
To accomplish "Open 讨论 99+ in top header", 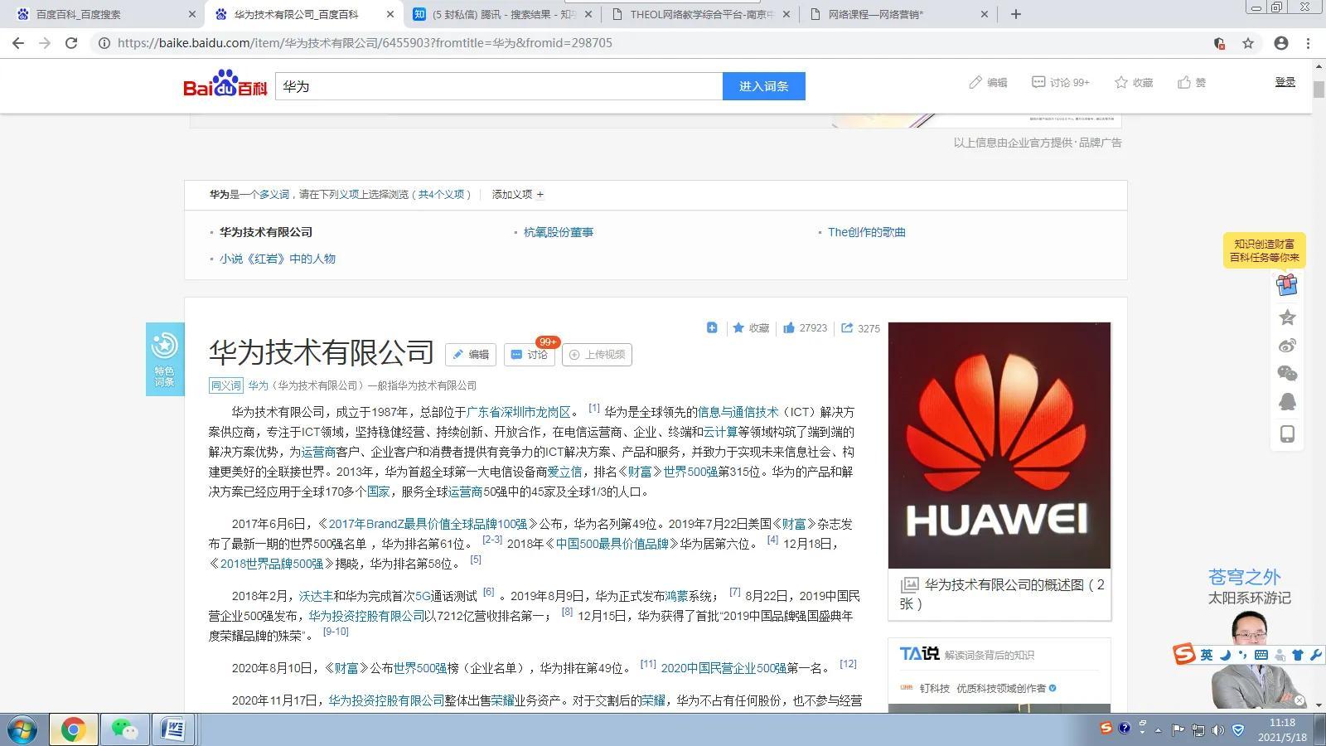I will 1061,82.
